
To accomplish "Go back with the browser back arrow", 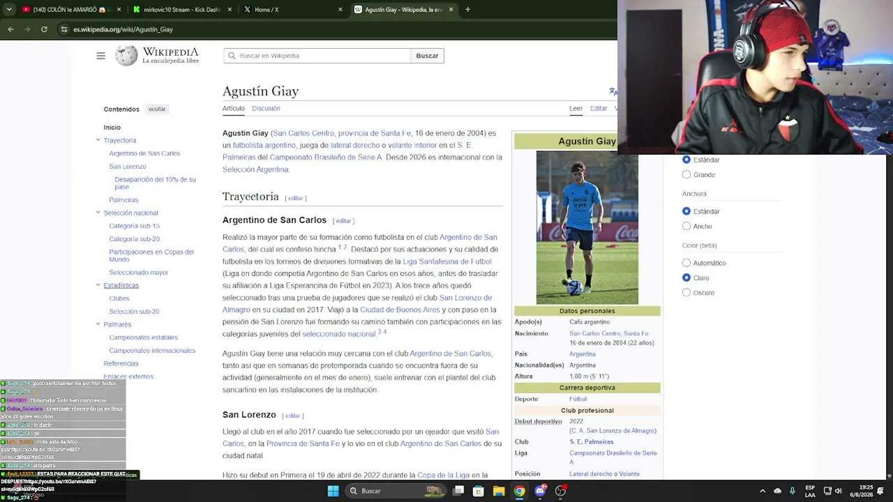I will [x=10, y=29].
